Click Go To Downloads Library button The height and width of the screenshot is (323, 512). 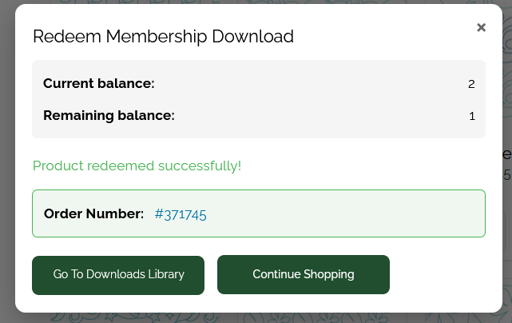[x=118, y=274]
